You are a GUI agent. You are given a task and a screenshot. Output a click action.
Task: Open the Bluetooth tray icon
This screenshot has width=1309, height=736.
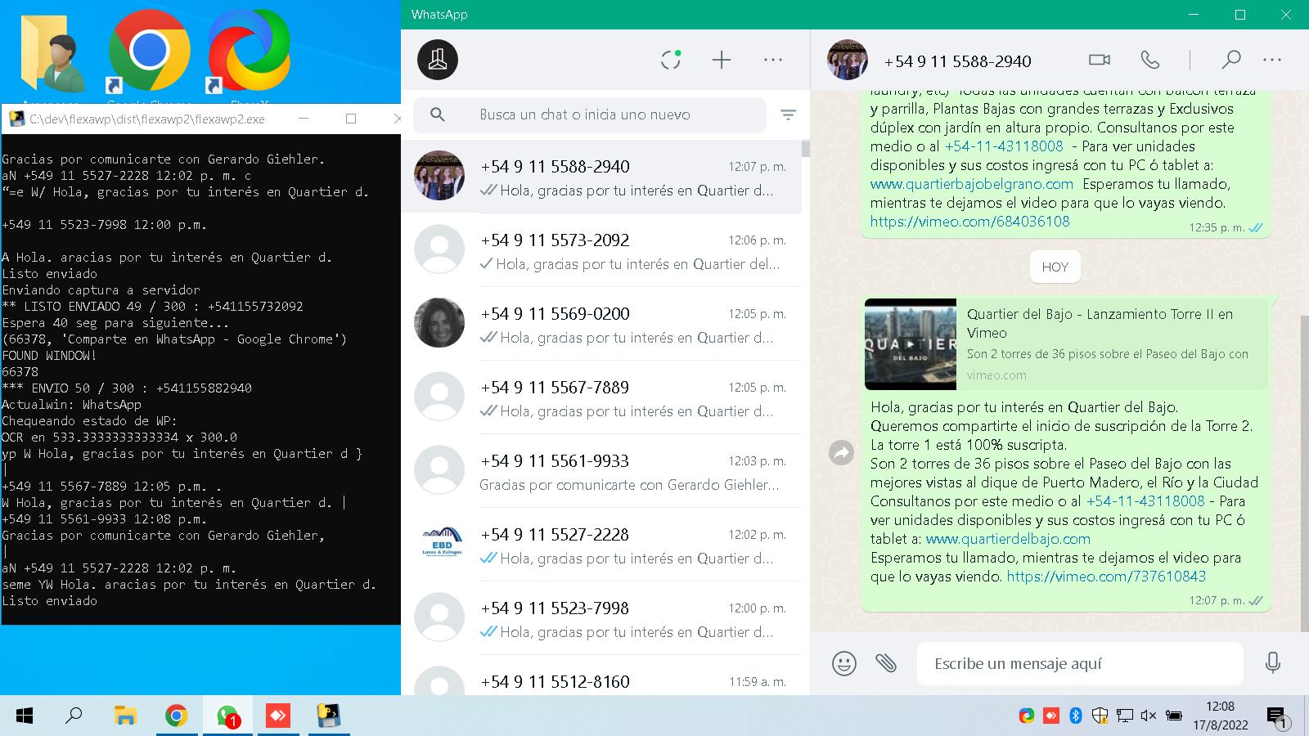click(x=1076, y=716)
